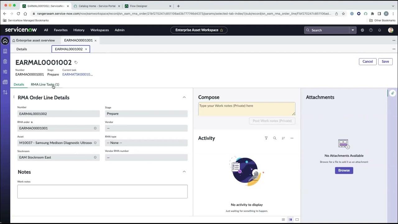The height and width of the screenshot is (224, 398).
Task: Open the Other Bookmarks folder
Action: (x=382, y=21)
